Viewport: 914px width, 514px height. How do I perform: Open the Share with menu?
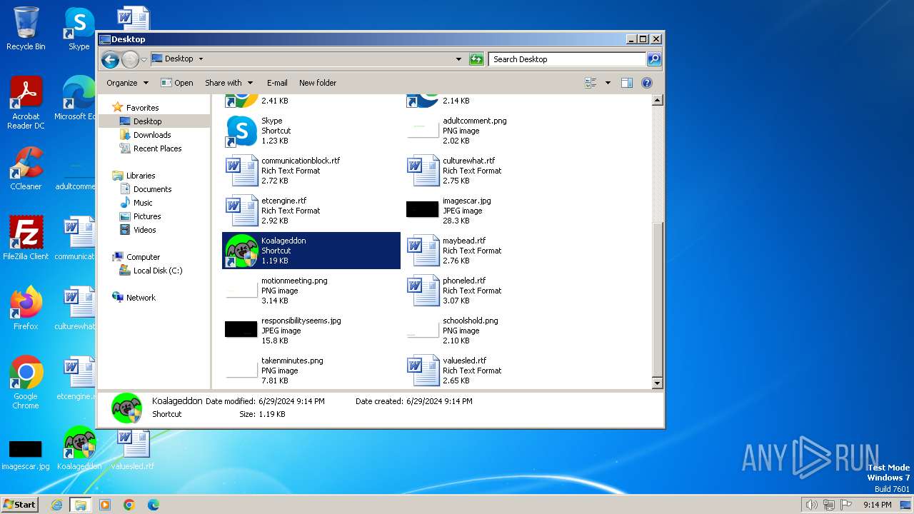click(228, 83)
